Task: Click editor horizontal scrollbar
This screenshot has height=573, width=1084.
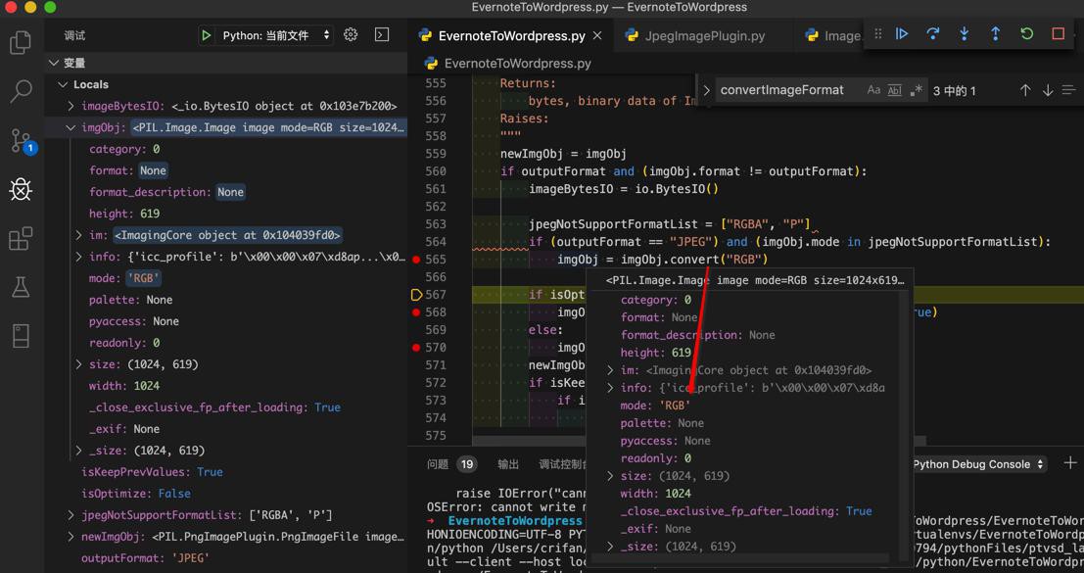Action: (699, 441)
